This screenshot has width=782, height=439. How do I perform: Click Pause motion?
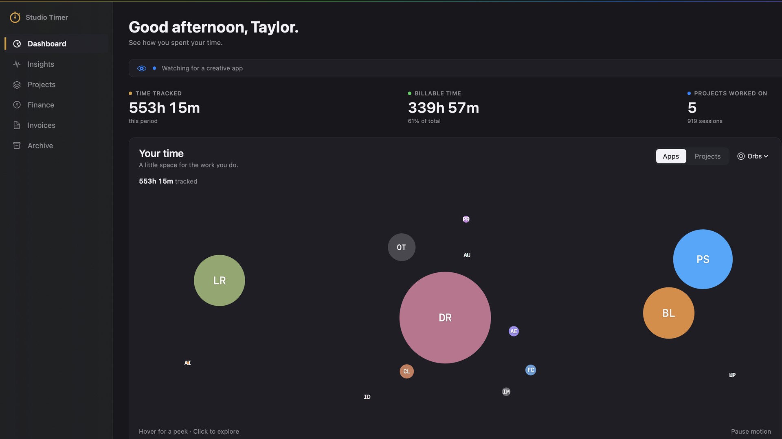tap(751, 431)
